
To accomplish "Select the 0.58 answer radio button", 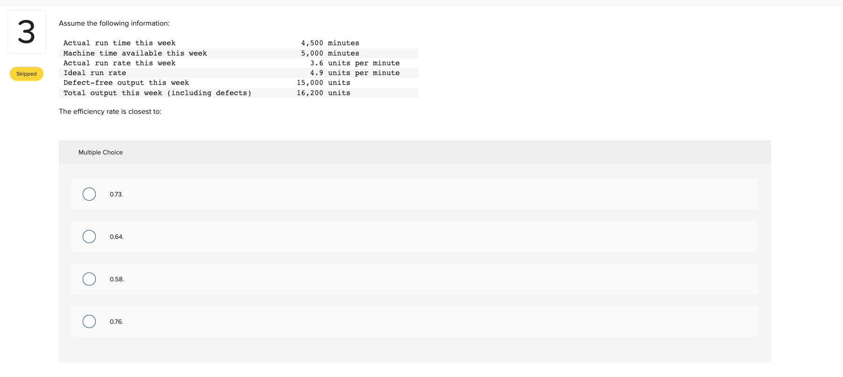I will 89,279.
